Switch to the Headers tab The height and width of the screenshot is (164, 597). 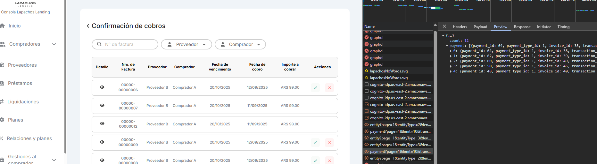[x=460, y=27]
